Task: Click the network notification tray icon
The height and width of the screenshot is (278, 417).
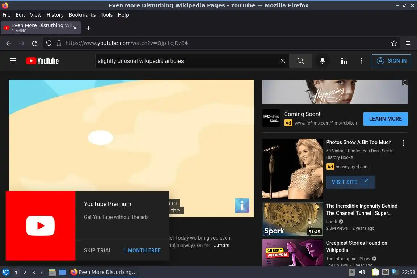Action: tap(395, 272)
